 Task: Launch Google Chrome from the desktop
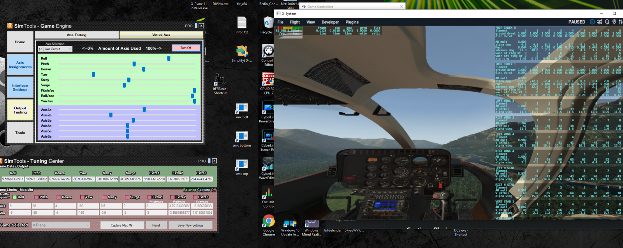click(x=269, y=226)
